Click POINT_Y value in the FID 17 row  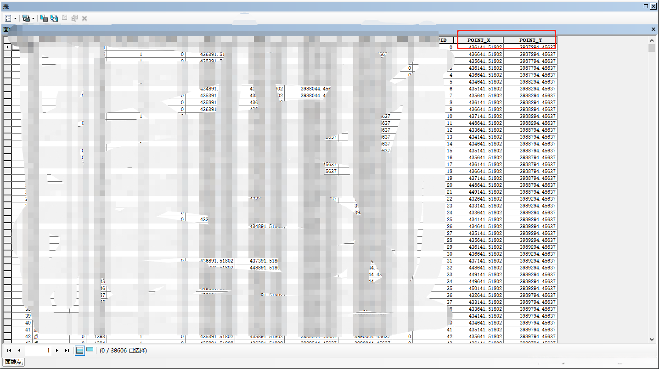tap(530, 164)
